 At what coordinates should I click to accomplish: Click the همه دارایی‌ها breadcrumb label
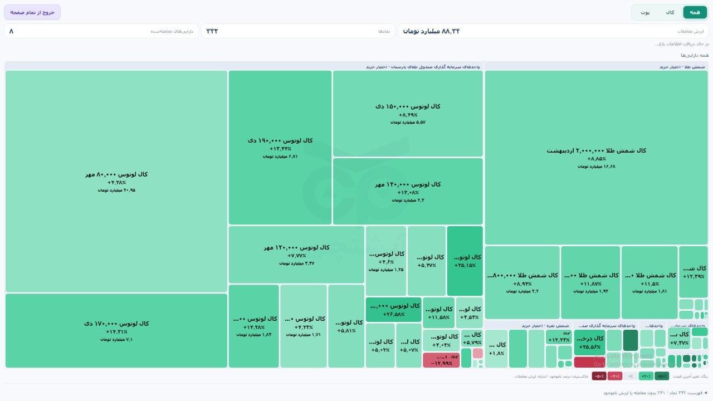pos(695,55)
